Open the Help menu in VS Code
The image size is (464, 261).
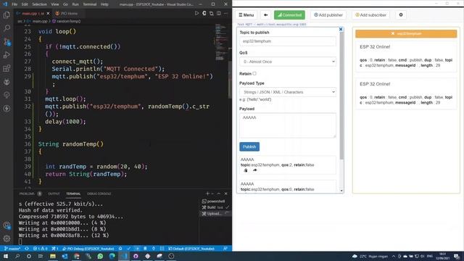click(x=104, y=4)
